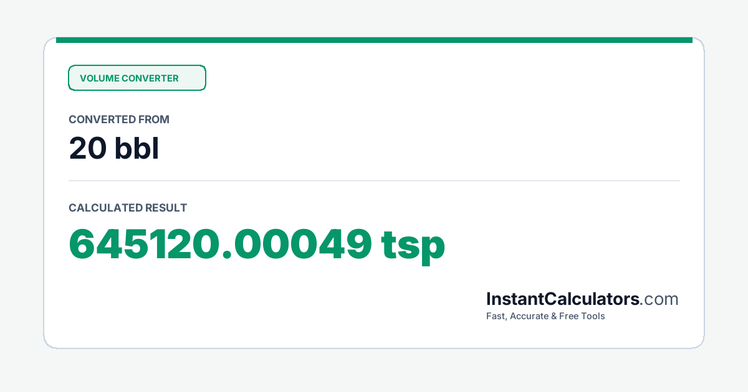Select the CALCULATED RESULT label
The width and height of the screenshot is (748, 392).
click(x=128, y=208)
